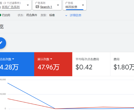Click the green enabled status dot
134x110 pixels.
tap(1, 15)
